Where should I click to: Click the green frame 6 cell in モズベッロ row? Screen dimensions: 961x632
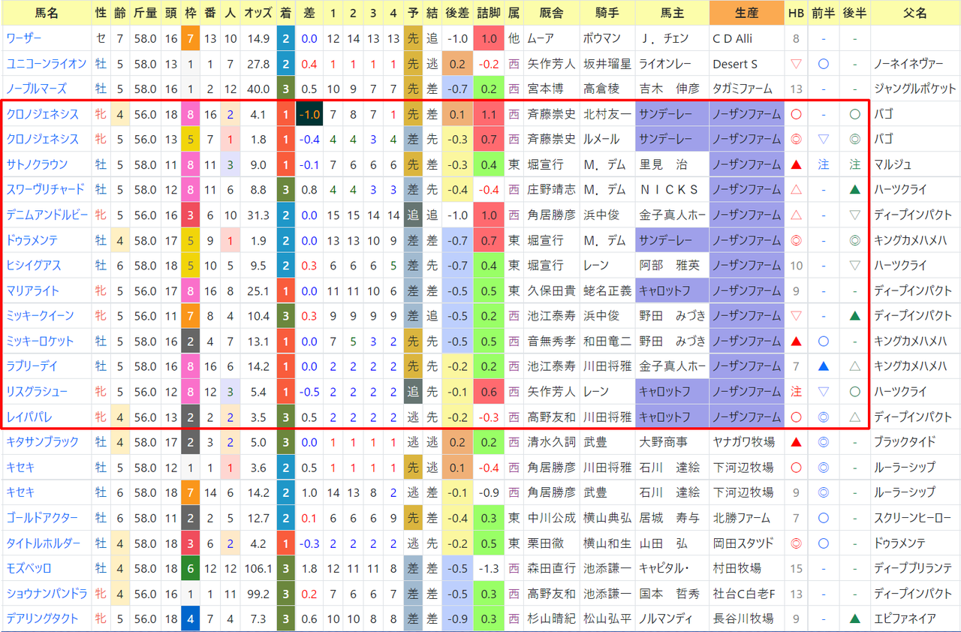point(191,568)
